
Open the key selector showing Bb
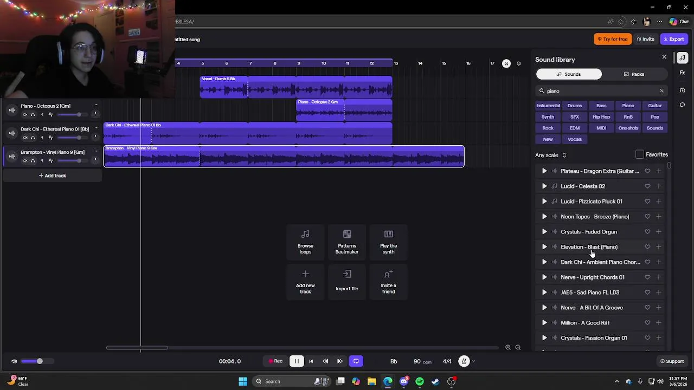click(394, 361)
